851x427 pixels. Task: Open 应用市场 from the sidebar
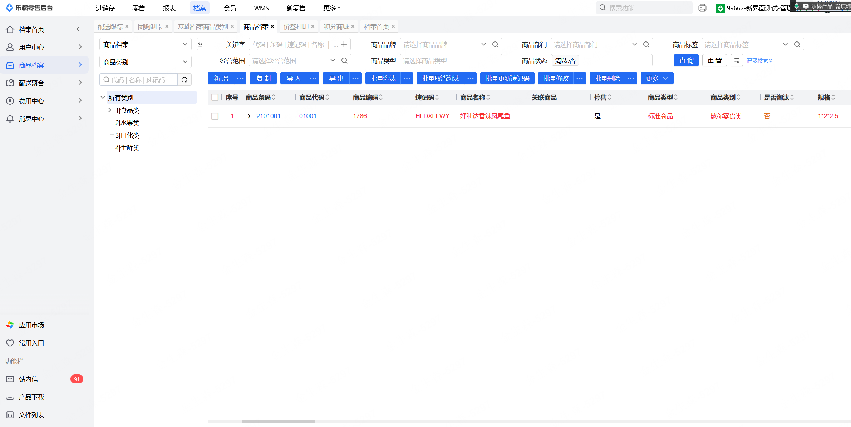31,325
